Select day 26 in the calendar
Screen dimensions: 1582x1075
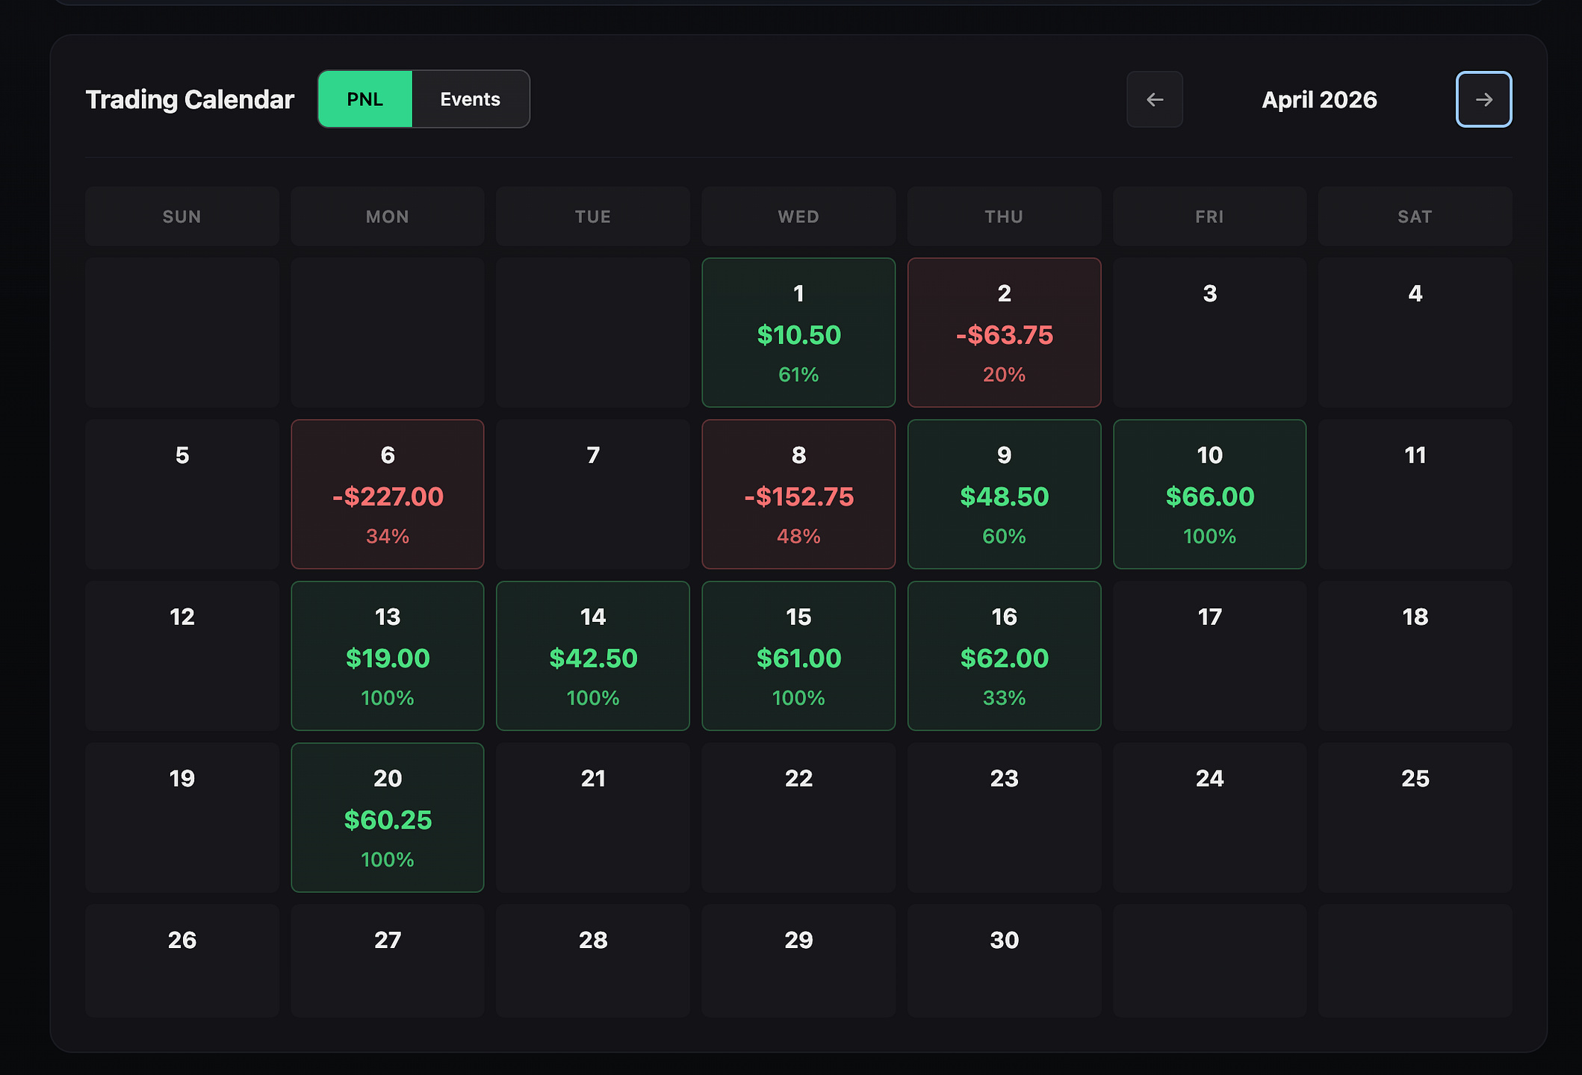(x=182, y=961)
